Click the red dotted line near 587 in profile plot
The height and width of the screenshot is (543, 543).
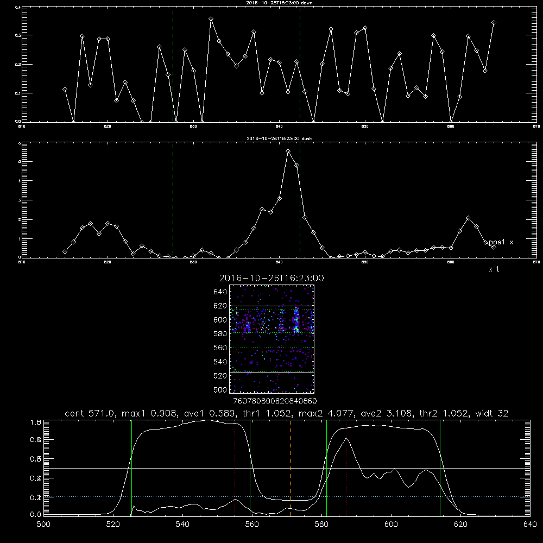click(346, 468)
